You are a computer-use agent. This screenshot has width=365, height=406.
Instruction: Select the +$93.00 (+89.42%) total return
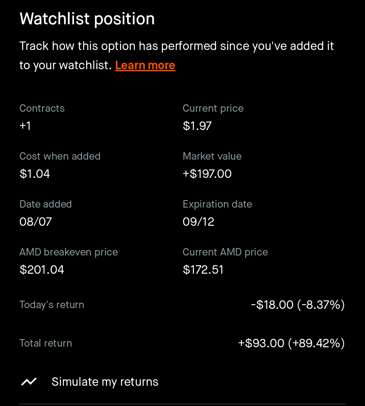point(291,343)
